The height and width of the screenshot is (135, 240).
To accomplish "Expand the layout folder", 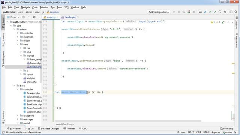I will click(21, 74).
